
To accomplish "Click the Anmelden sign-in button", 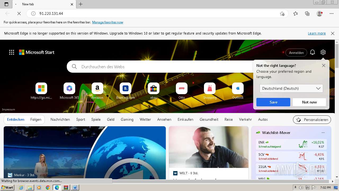I will point(296,53).
